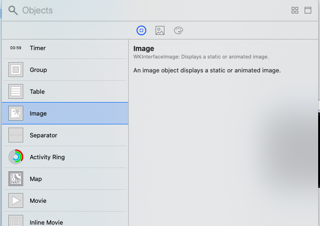
Task: Select the Objects library tab icon
Action: coord(141,30)
